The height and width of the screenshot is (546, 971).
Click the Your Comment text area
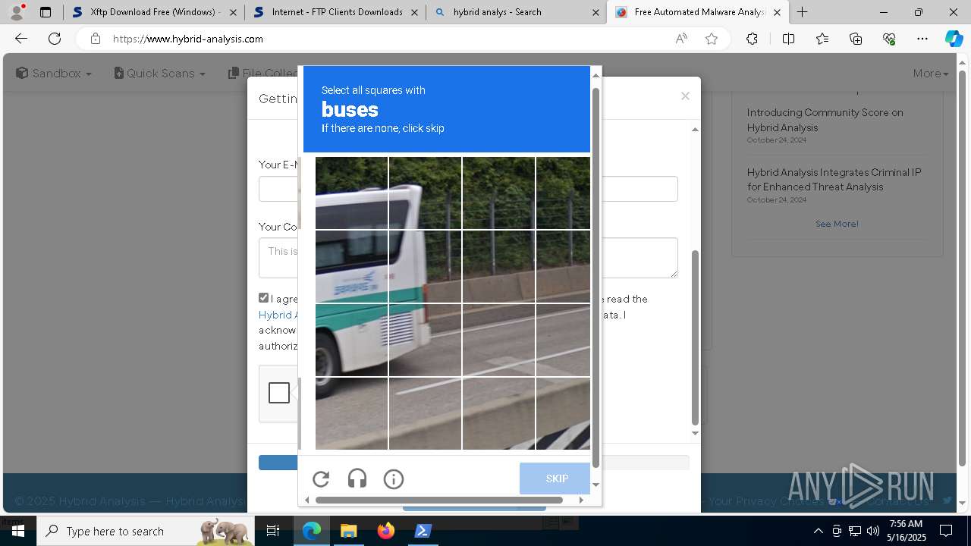coord(468,258)
